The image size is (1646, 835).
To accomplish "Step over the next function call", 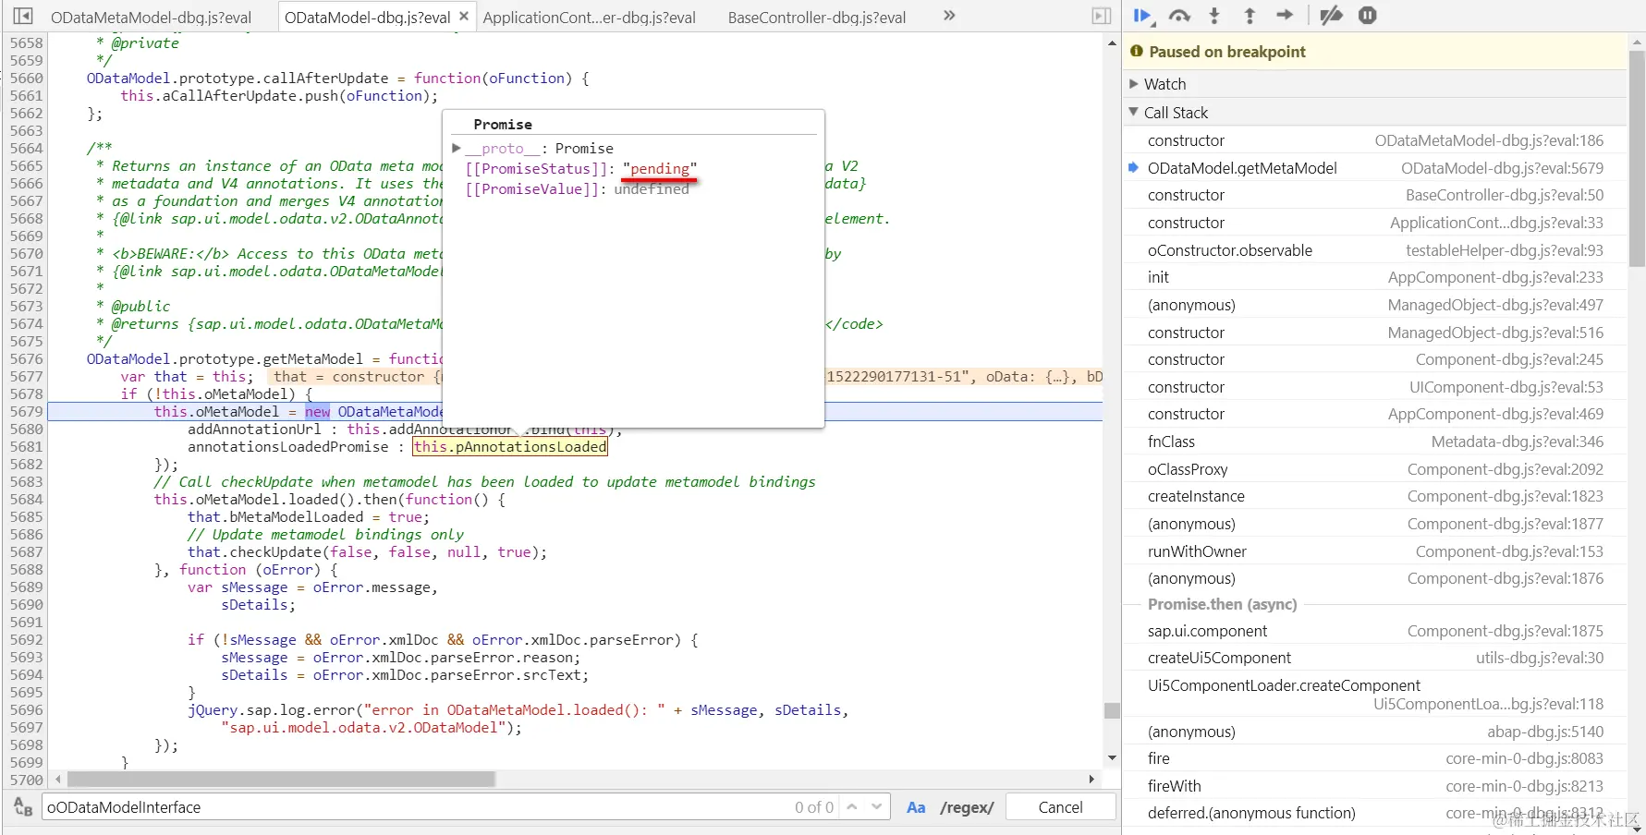I will (x=1179, y=16).
